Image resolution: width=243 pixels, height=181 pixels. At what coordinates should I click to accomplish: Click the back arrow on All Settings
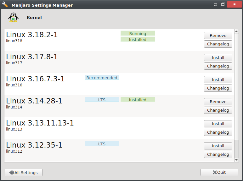[x=12, y=172]
